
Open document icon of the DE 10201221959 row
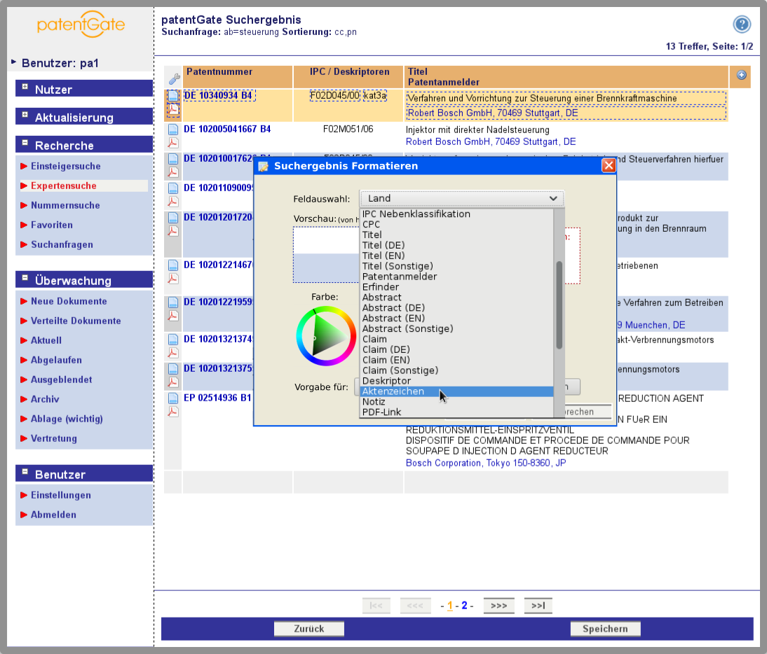173,302
